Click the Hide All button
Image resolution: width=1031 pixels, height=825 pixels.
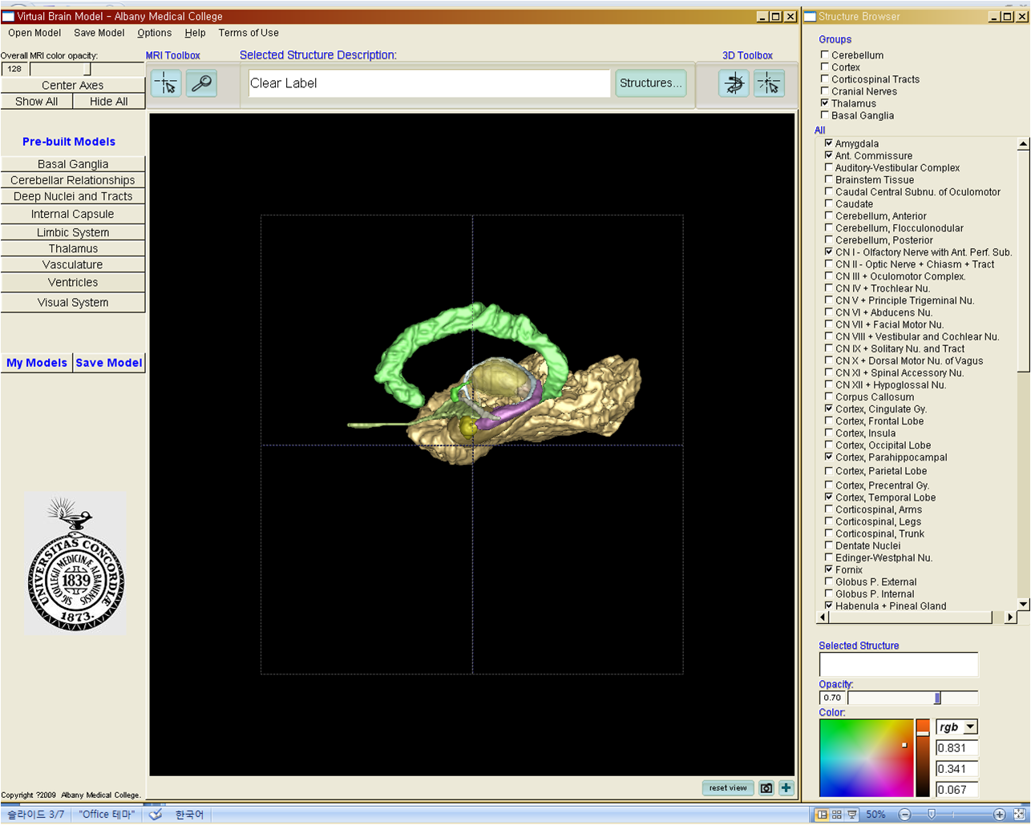tap(109, 102)
